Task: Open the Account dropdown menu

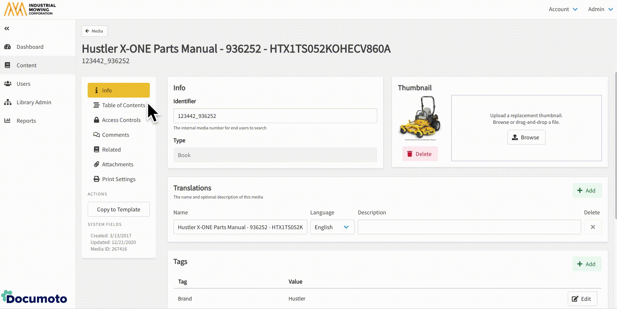Action: click(563, 9)
